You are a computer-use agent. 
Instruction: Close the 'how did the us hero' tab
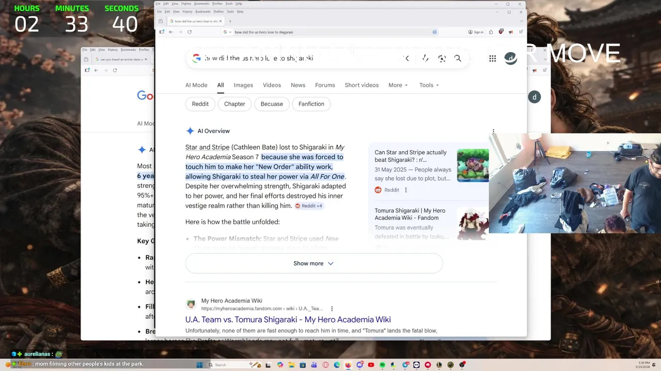pos(221,21)
